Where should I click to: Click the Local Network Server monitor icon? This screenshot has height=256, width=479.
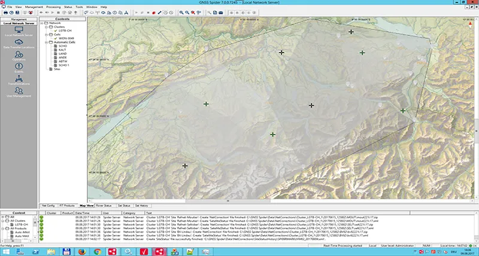[19, 30]
